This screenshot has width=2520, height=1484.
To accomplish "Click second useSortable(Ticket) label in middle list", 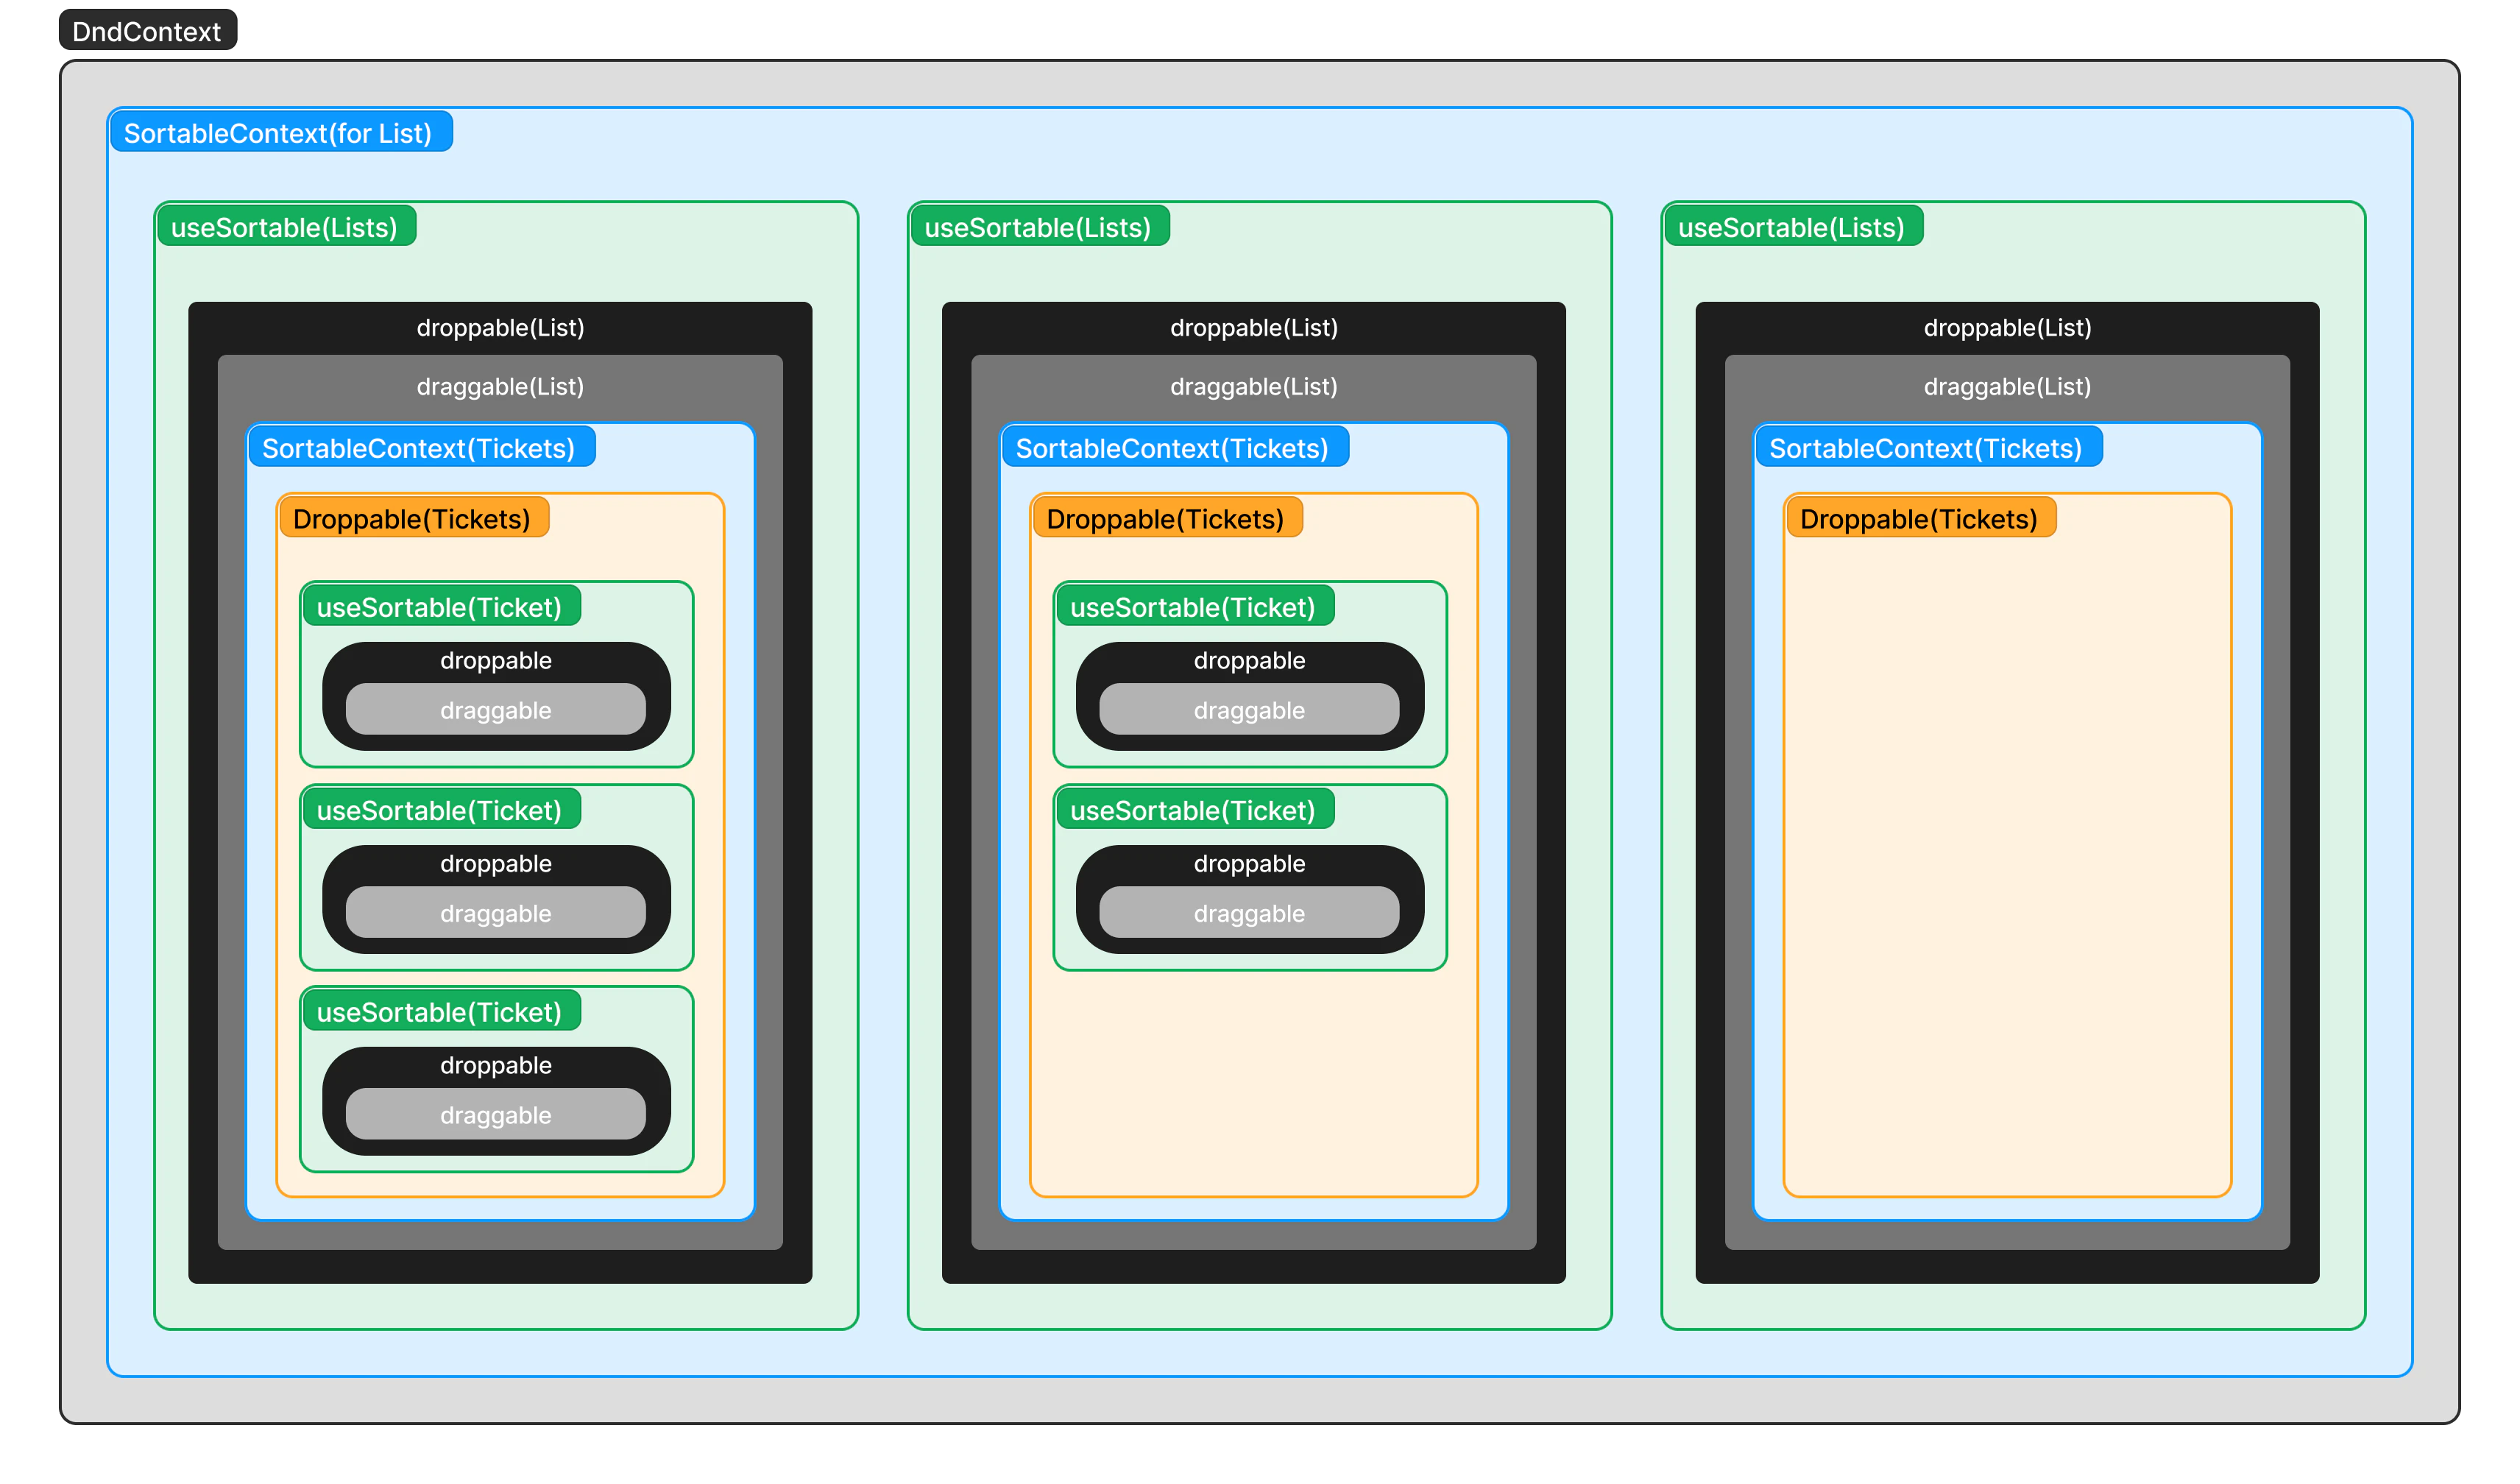I will click(1193, 810).
